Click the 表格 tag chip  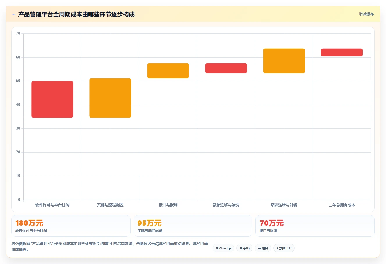pyautogui.click(x=245, y=248)
